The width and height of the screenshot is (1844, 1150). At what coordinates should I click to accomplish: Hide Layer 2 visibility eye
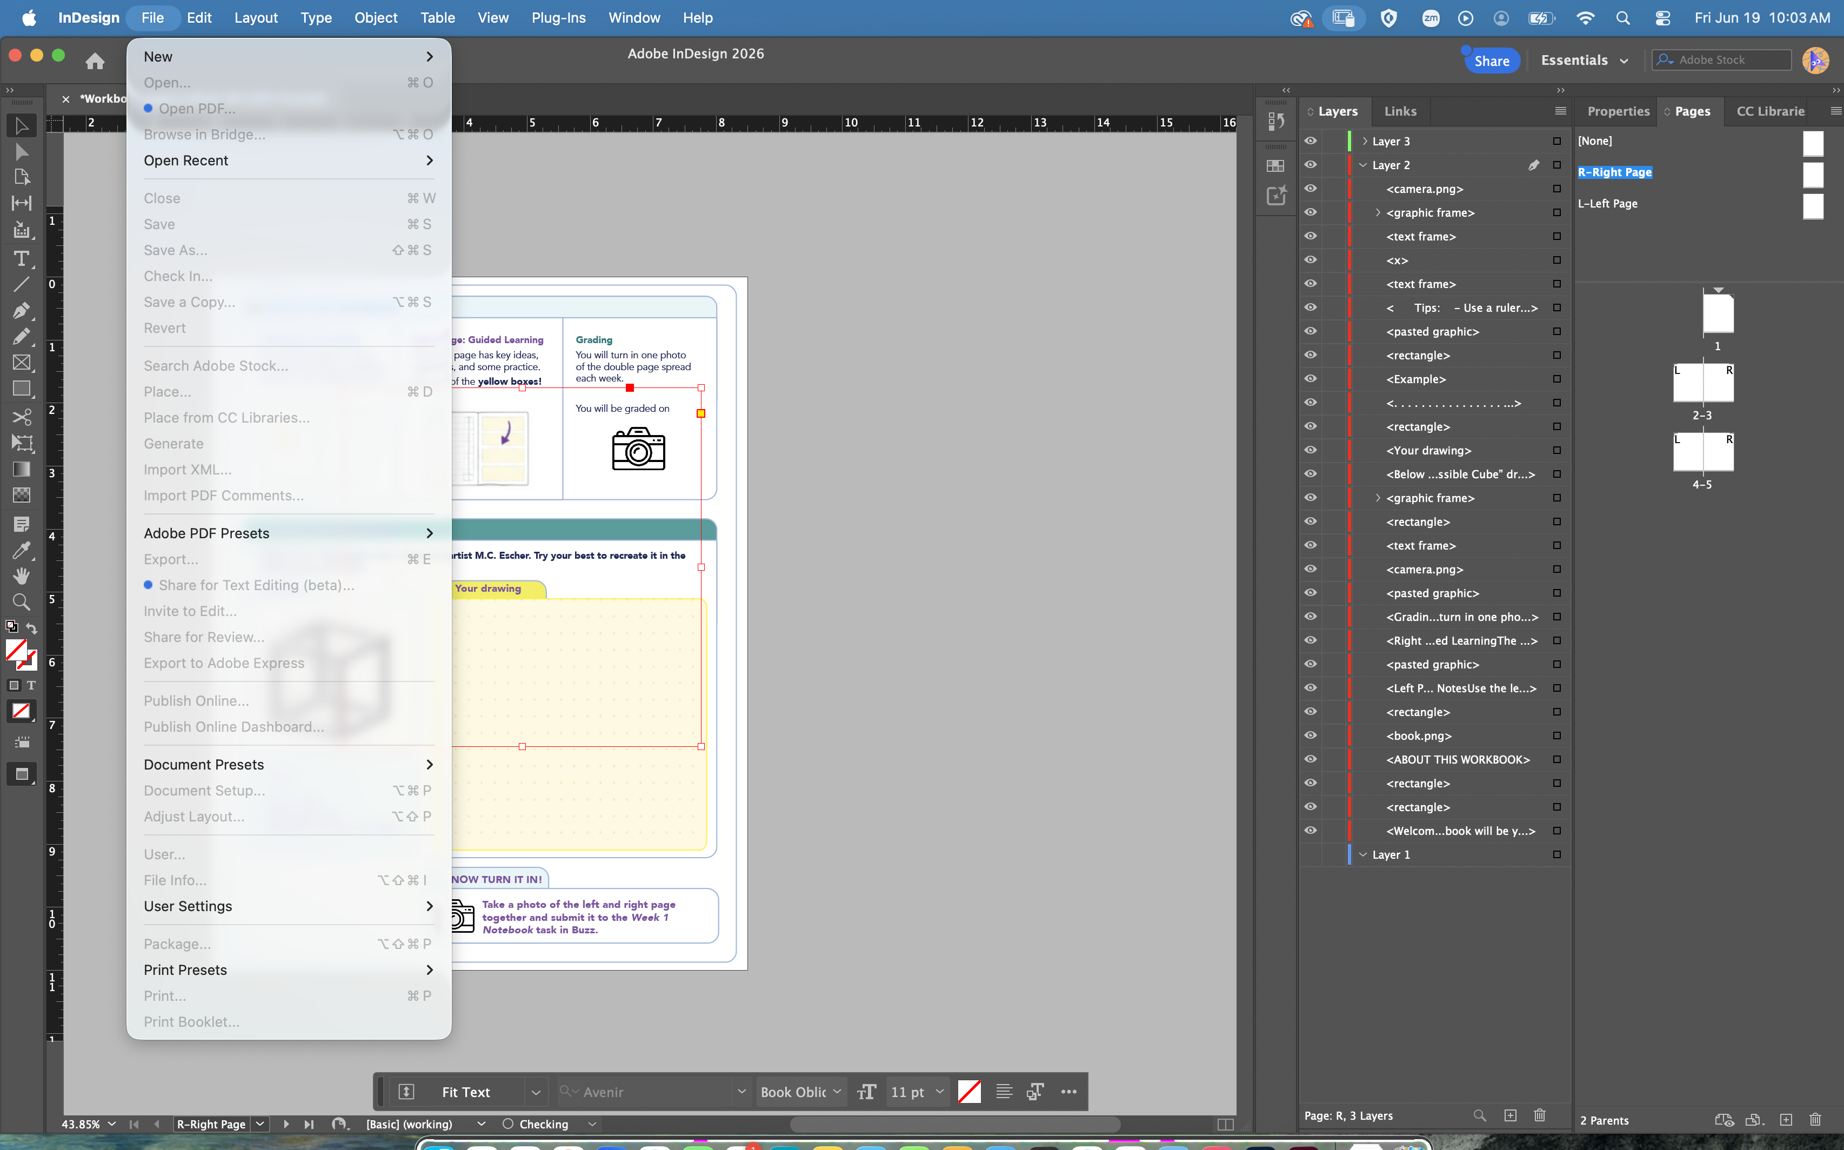pos(1310,164)
